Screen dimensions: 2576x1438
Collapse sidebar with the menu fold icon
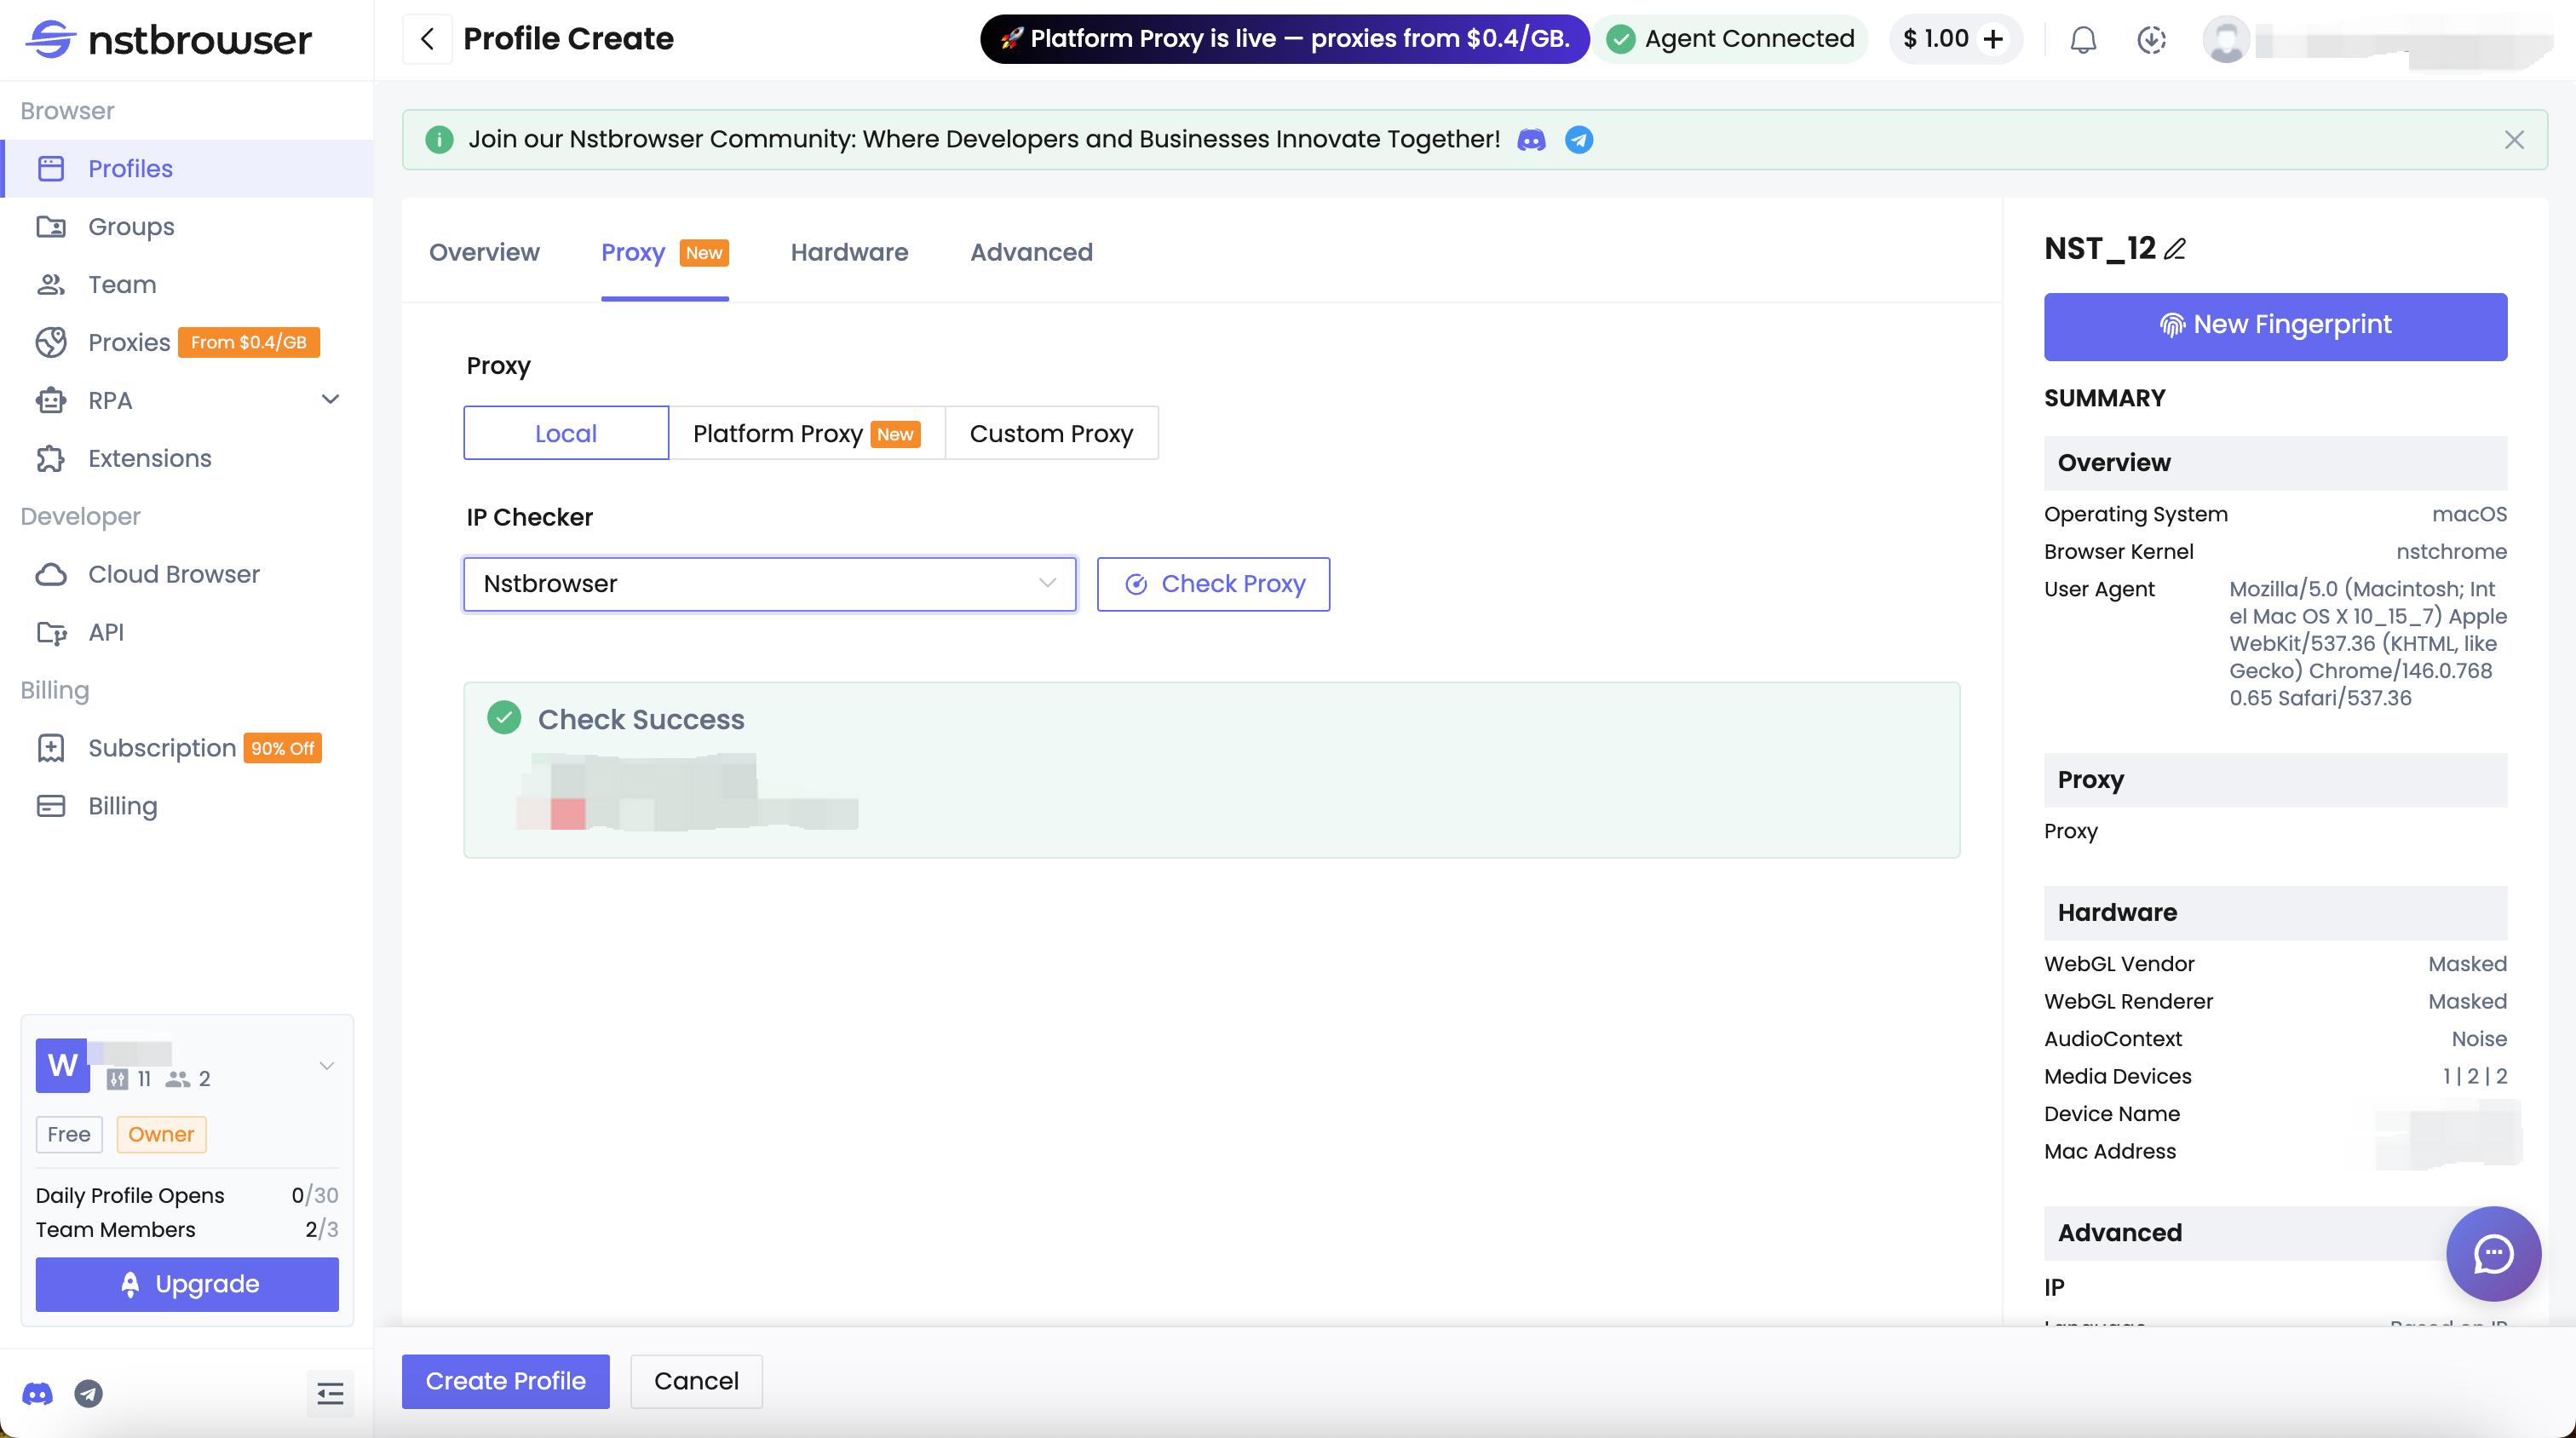330,1393
